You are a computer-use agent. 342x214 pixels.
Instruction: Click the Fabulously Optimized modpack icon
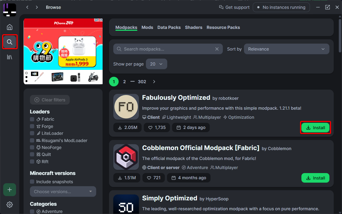pos(126,107)
